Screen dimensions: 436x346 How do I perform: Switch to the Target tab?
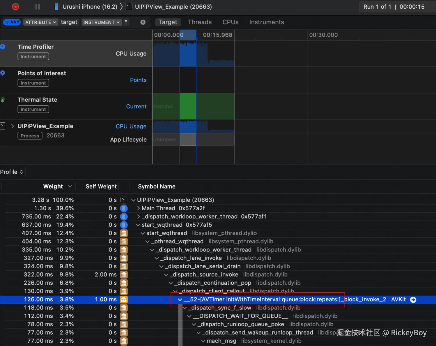tap(168, 22)
